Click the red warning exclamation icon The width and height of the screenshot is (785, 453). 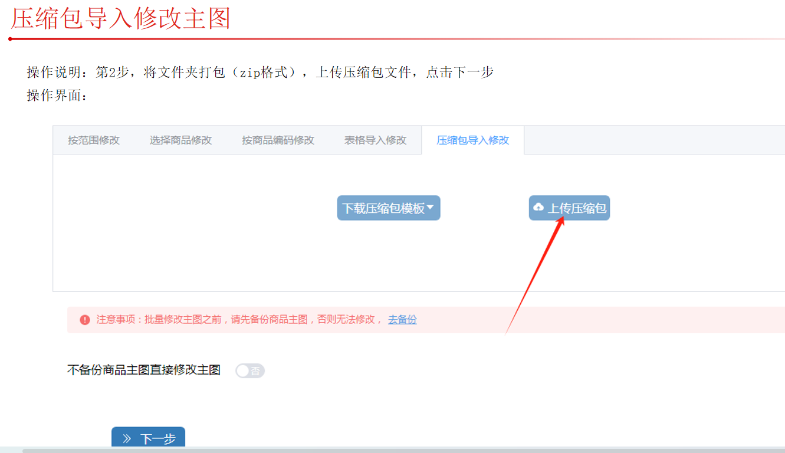click(85, 320)
